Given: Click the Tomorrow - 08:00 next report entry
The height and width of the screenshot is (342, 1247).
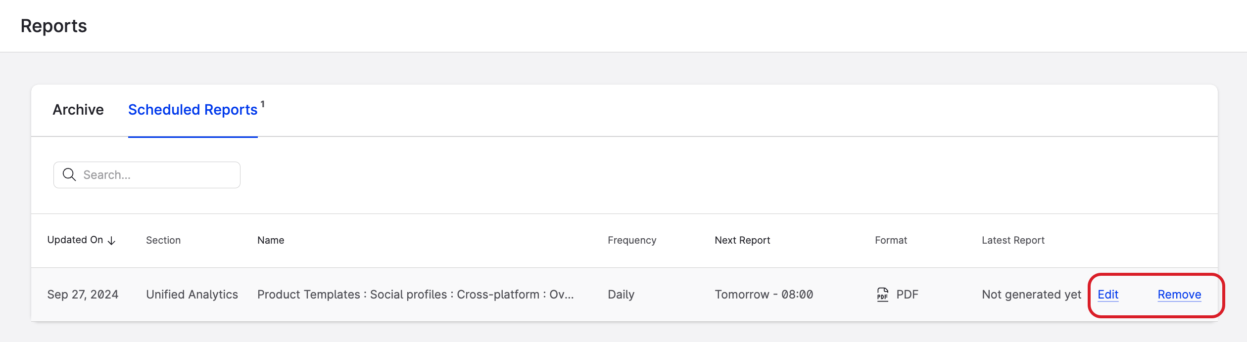Looking at the screenshot, I should pos(764,294).
